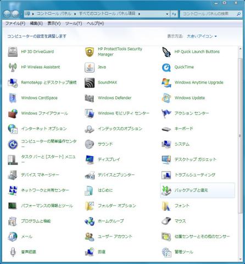Click the 管理ツール icon

pos(166,252)
